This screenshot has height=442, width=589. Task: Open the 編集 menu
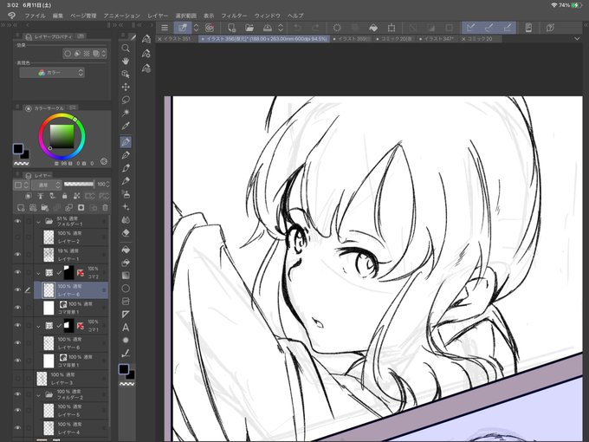[58, 16]
